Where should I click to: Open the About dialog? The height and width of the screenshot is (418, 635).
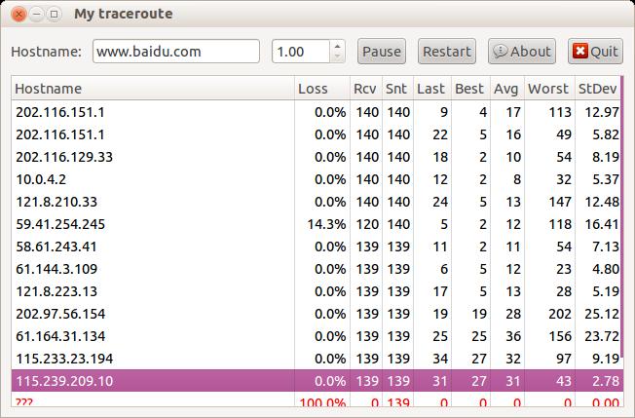[x=521, y=52]
